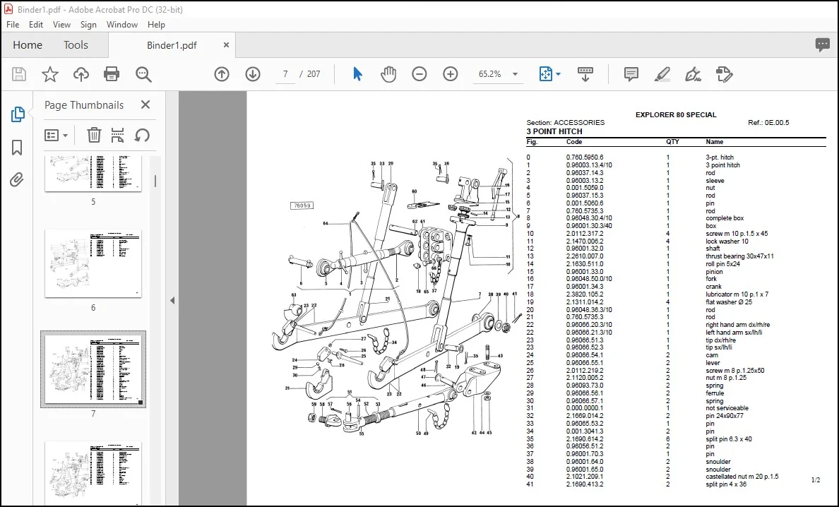Open the Window menu
Viewport: 839px width, 507px height.
point(122,25)
